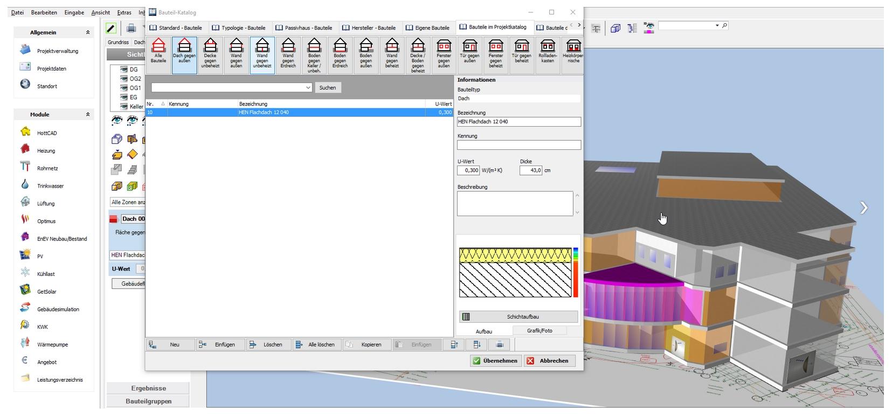Select 'Boden gegen Keller / unbeh.' filter
Image resolution: width=892 pixels, height=415 pixels.
314,55
